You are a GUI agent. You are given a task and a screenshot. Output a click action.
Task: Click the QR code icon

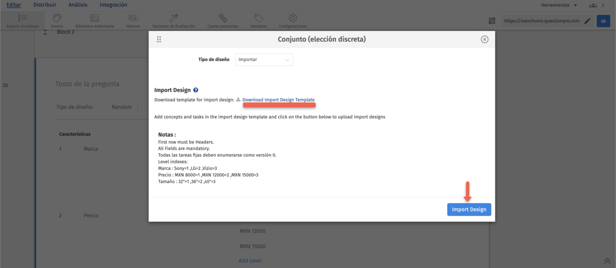click(492, 21)
